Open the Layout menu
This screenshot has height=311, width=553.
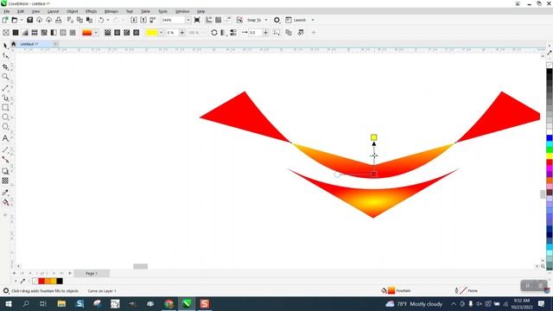click(53, 11)
